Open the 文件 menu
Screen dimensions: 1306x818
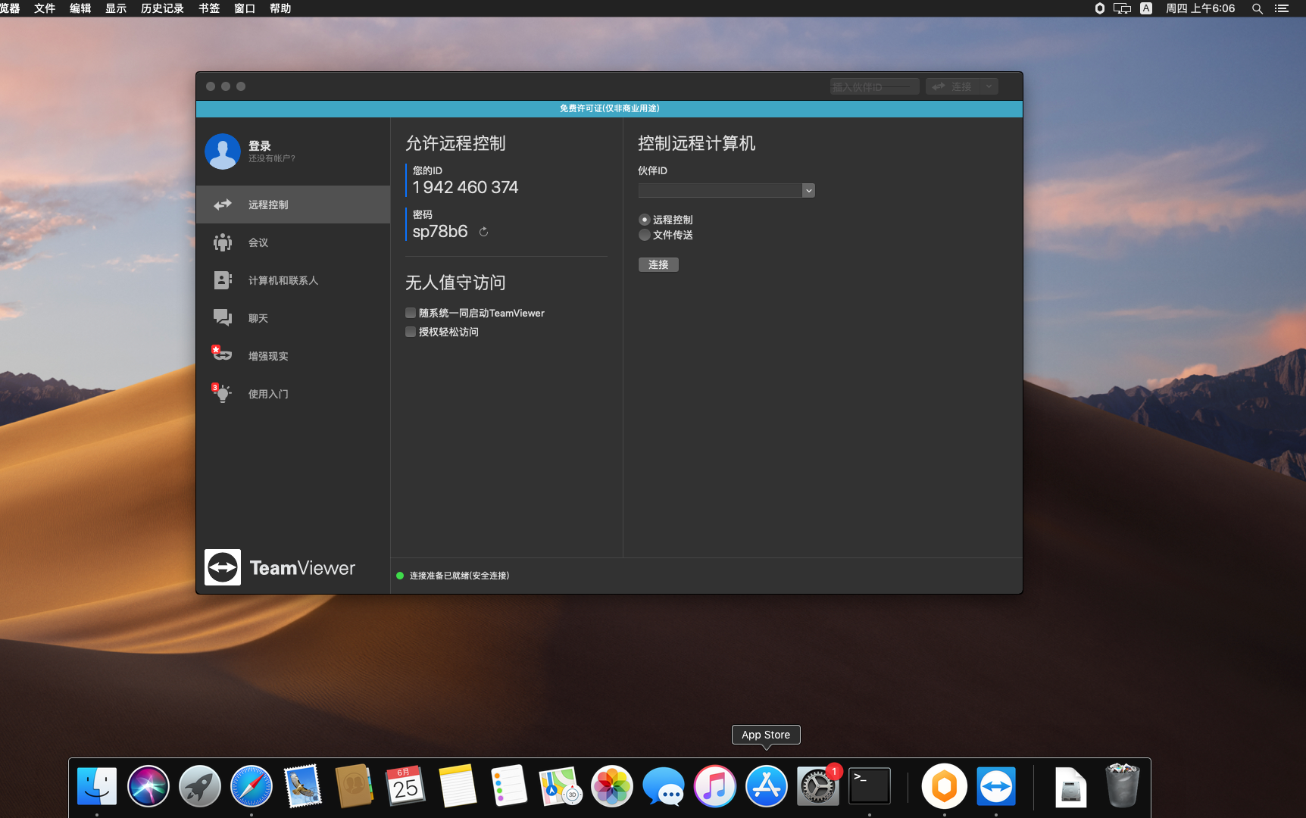click(45, 8)
